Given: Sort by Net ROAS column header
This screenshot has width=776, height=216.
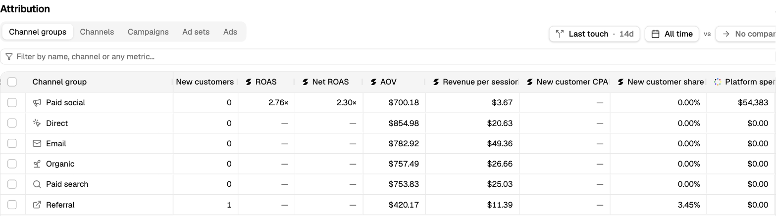Looking at the screenshot, I should point(330,82).
